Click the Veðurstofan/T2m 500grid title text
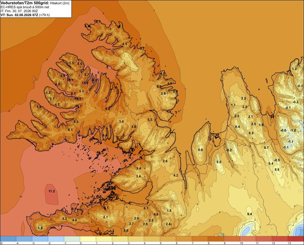The image size is (304, 245). point(25,3)
